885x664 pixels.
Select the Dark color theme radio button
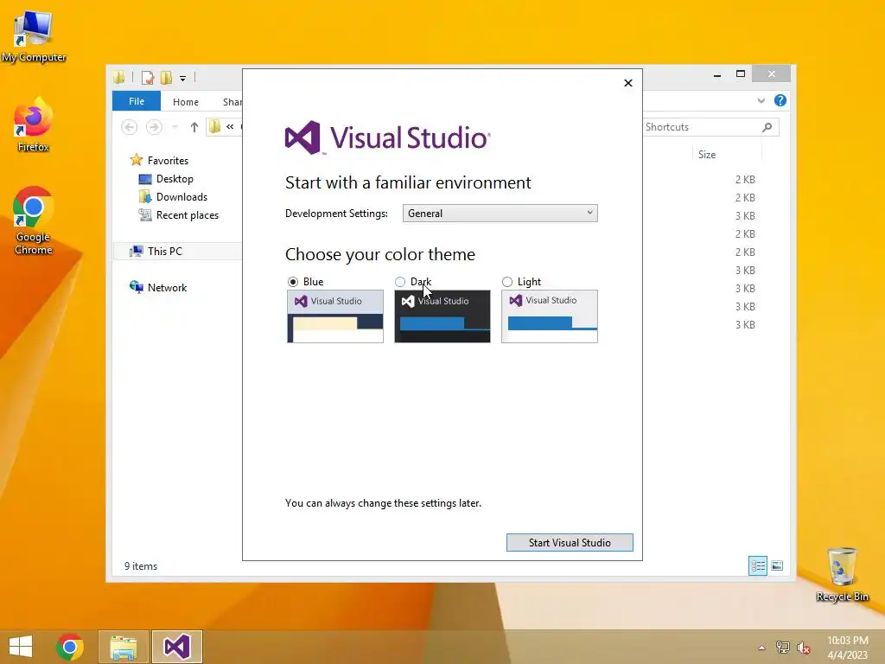coord(400,282)
